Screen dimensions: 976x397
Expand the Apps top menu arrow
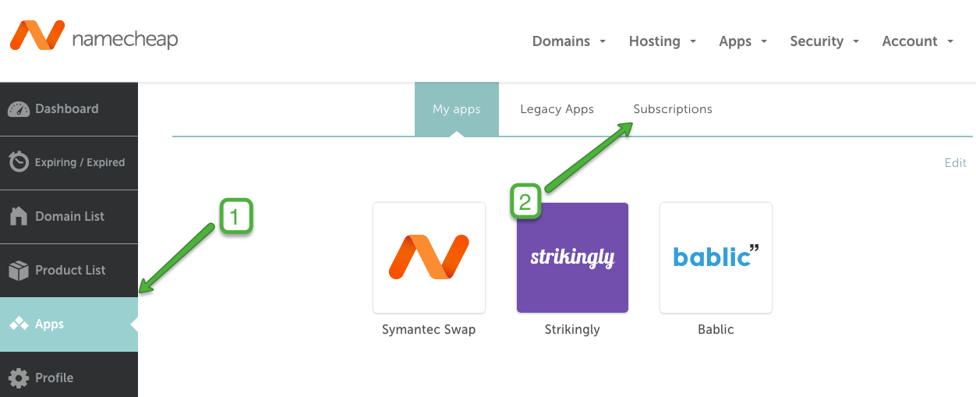point(764,42)
